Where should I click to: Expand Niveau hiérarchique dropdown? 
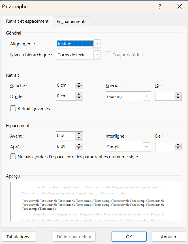point(97,55)
